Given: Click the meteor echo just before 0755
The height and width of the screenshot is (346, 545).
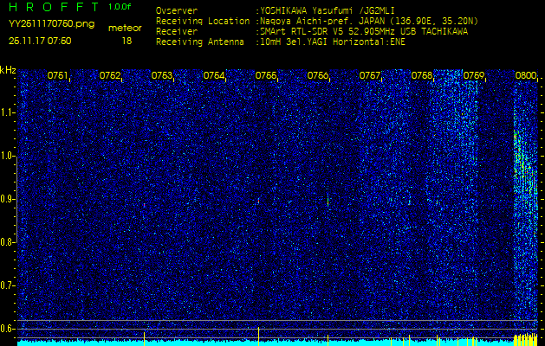Looking at the screenshot, I should [258, 201].
